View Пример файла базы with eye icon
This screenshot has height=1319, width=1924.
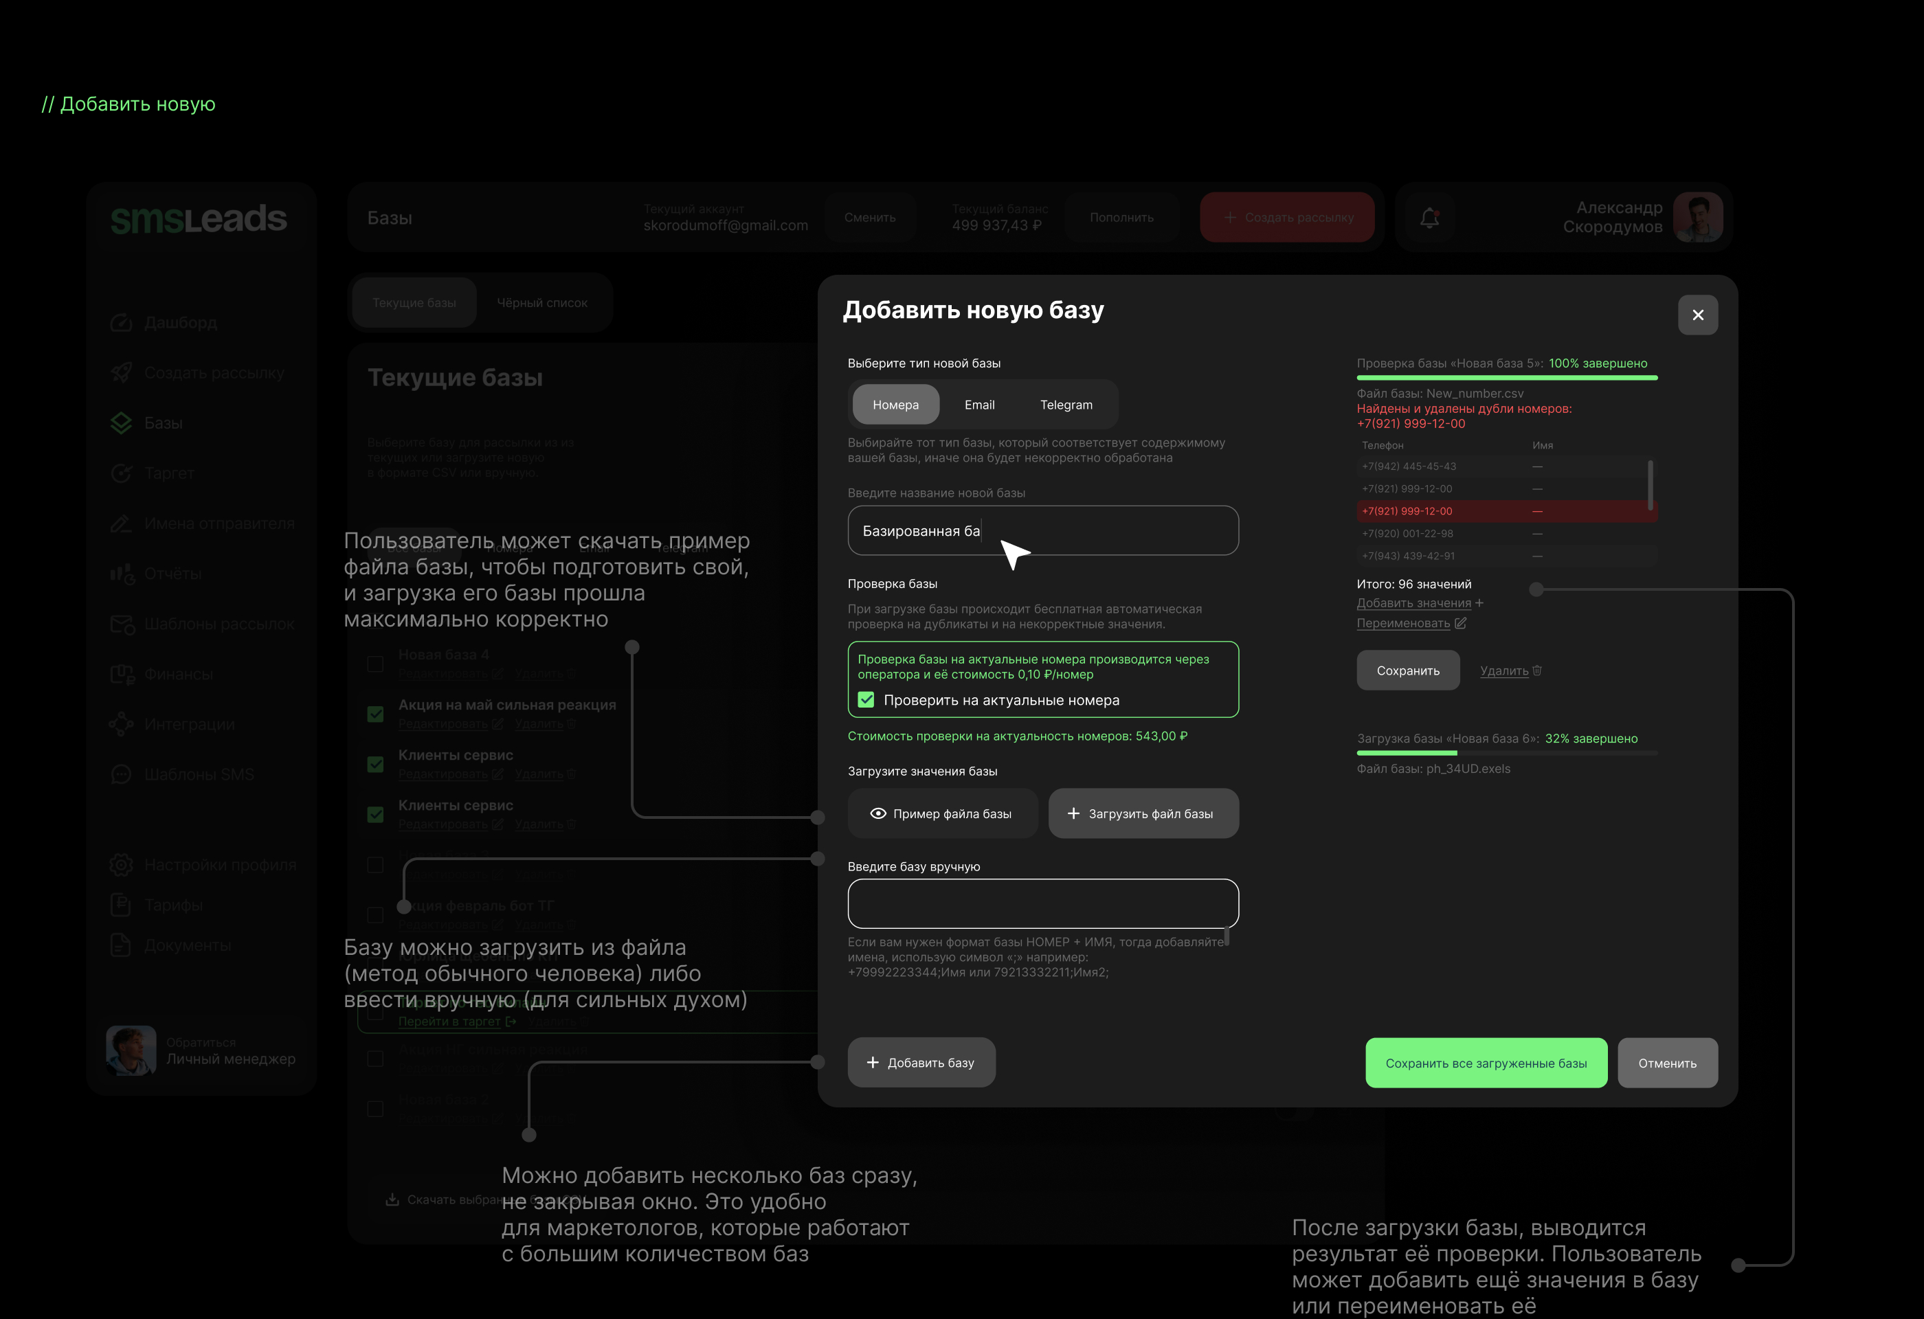(x=942, y=813)
